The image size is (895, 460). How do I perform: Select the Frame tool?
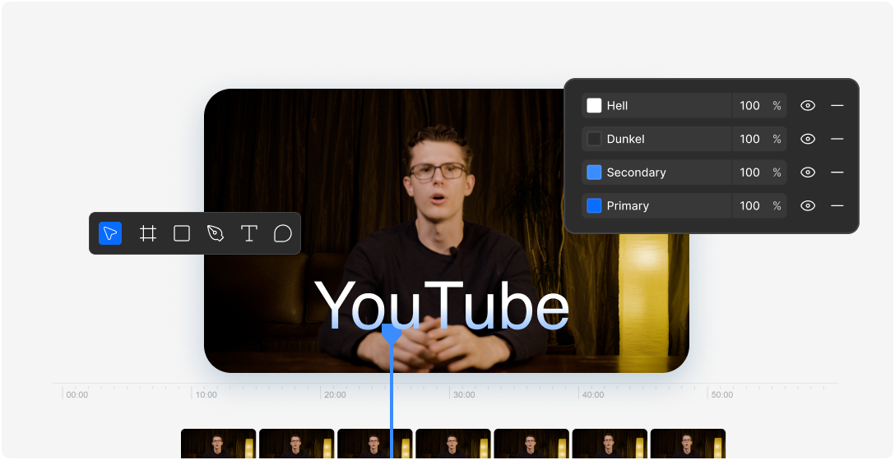(148, 233)
